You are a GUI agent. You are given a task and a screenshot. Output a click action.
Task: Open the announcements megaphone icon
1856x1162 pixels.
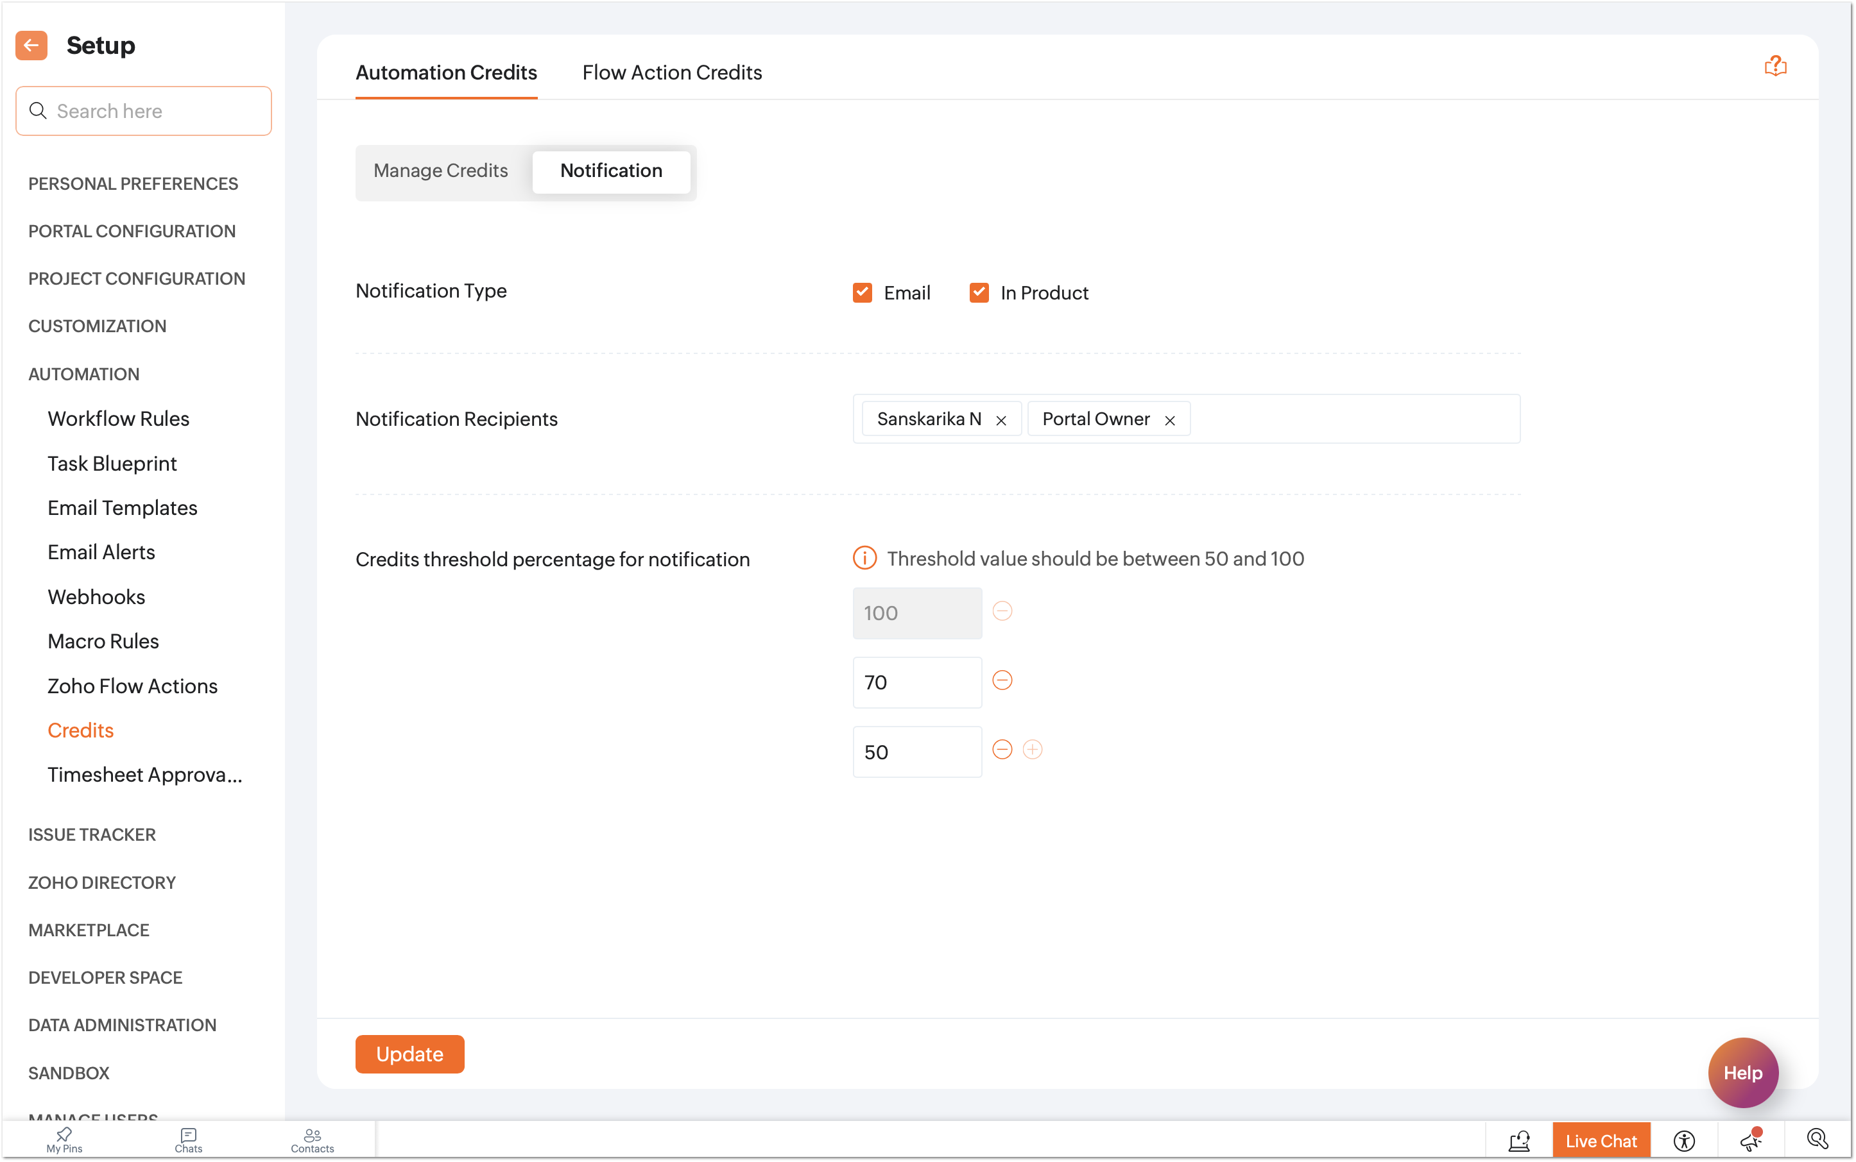pyautogui.click(x=1751, y=1140)
